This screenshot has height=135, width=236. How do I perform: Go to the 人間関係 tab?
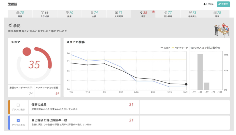pos(119,14)
